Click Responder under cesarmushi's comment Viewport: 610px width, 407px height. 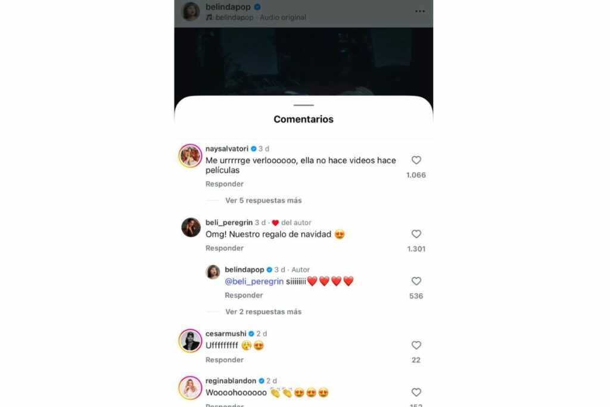[225, 360]
